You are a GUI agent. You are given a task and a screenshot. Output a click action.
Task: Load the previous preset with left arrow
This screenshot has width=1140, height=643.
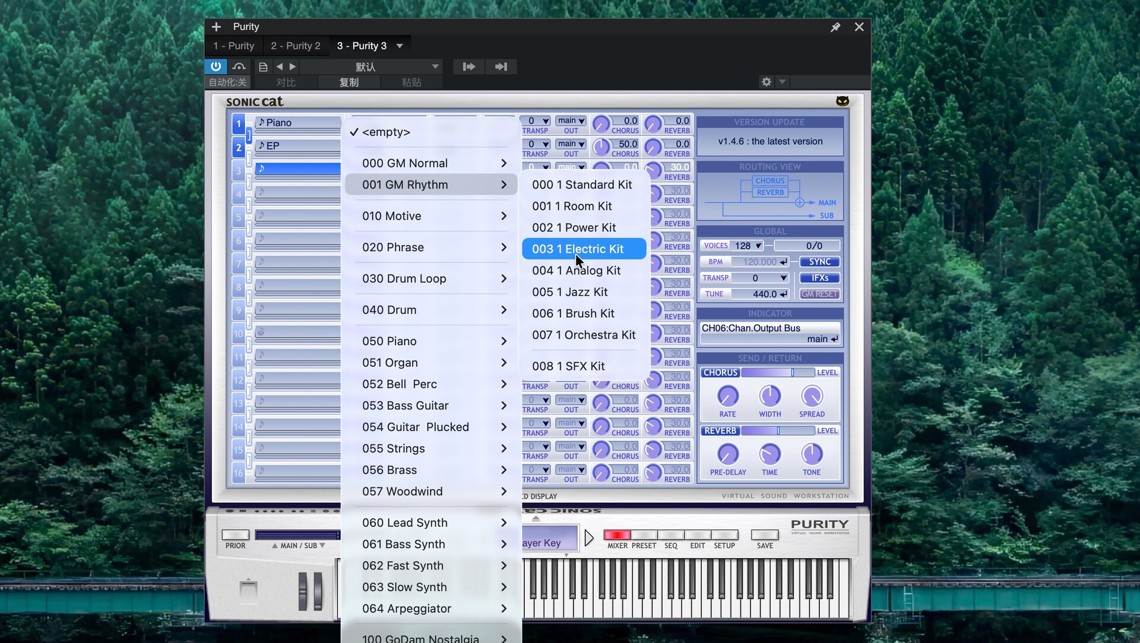(279, 66)
